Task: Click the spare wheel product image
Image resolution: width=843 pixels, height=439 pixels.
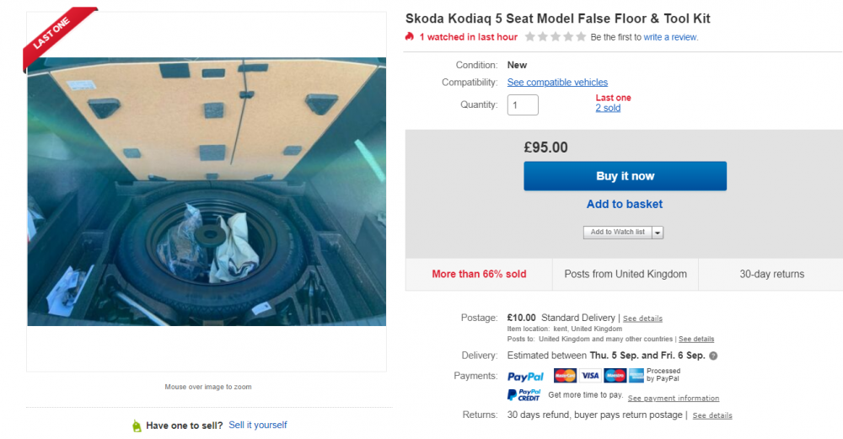Action: [x=207, y=191]
